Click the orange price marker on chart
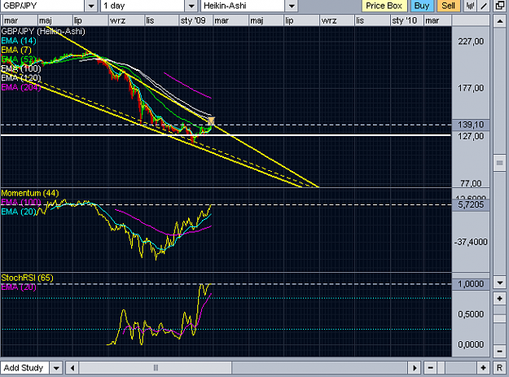 211,121
